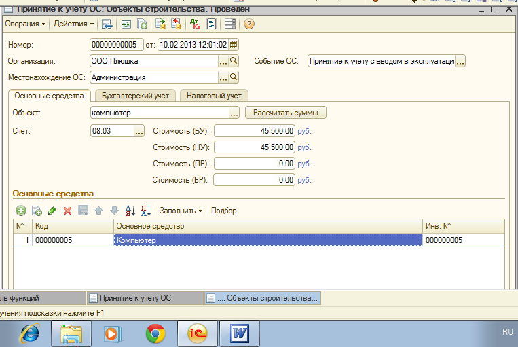The height and width of the screenshot is (347, 518).
Task: Click the post document icon with green arrow
Action: tap(160, 24)
